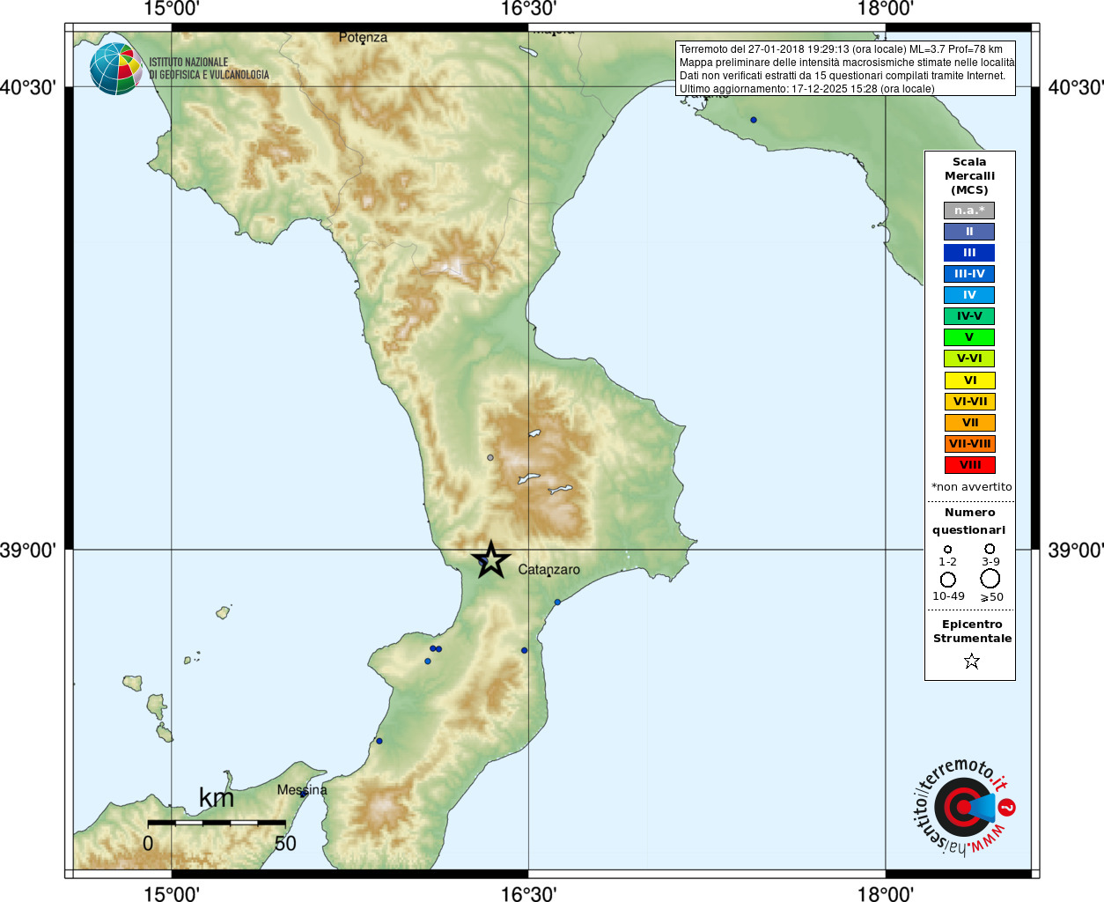The width and height of the screenshot is (1104, 902).
Task: Click the light-blue IV legend swatch
Action: [x=969, y=295]
